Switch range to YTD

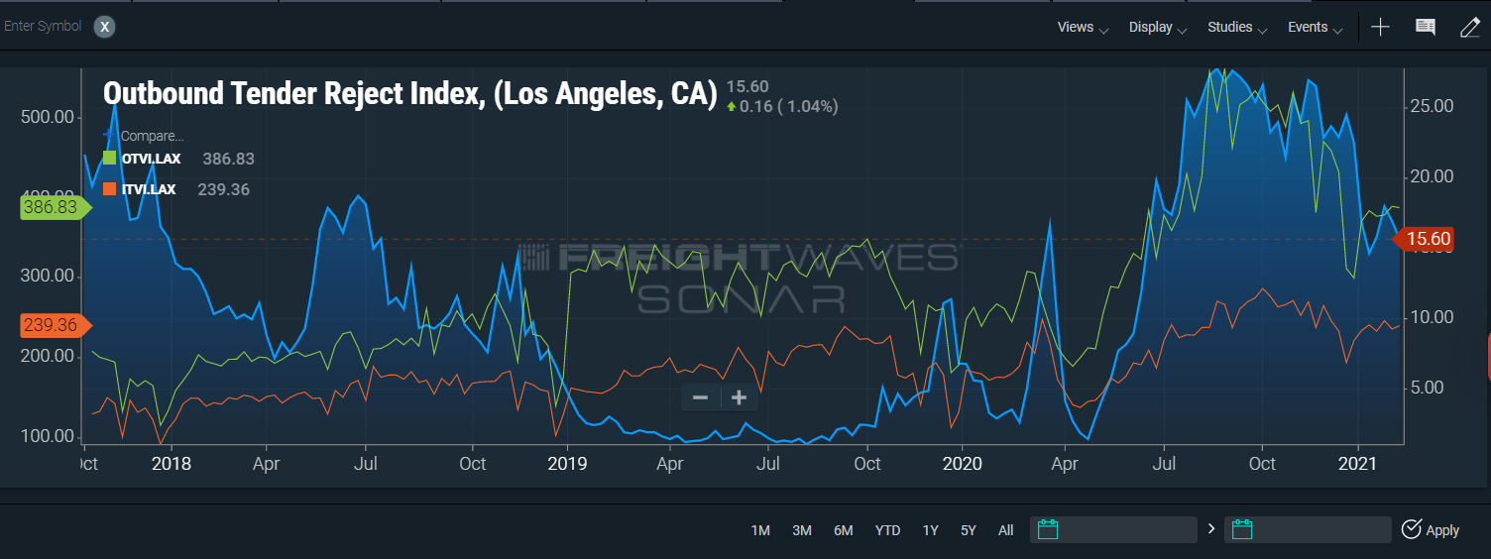click(x=887, y=530)
